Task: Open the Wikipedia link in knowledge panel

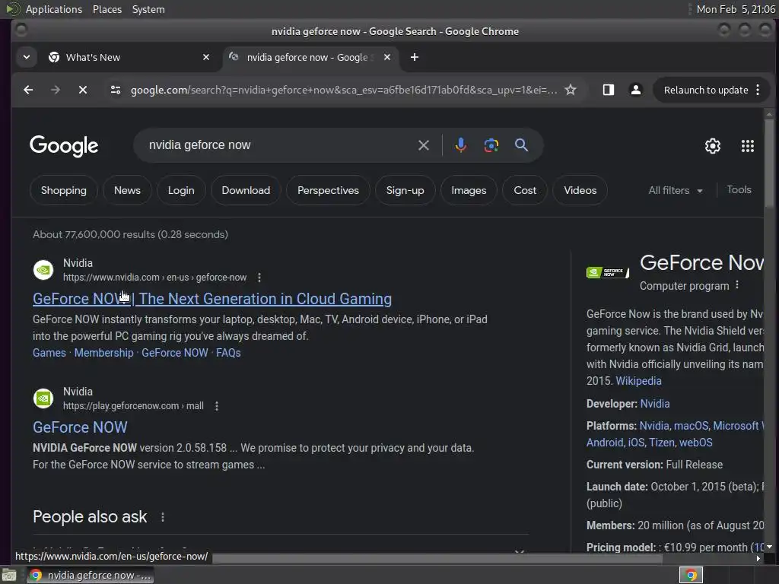Action: click(638, 381)
